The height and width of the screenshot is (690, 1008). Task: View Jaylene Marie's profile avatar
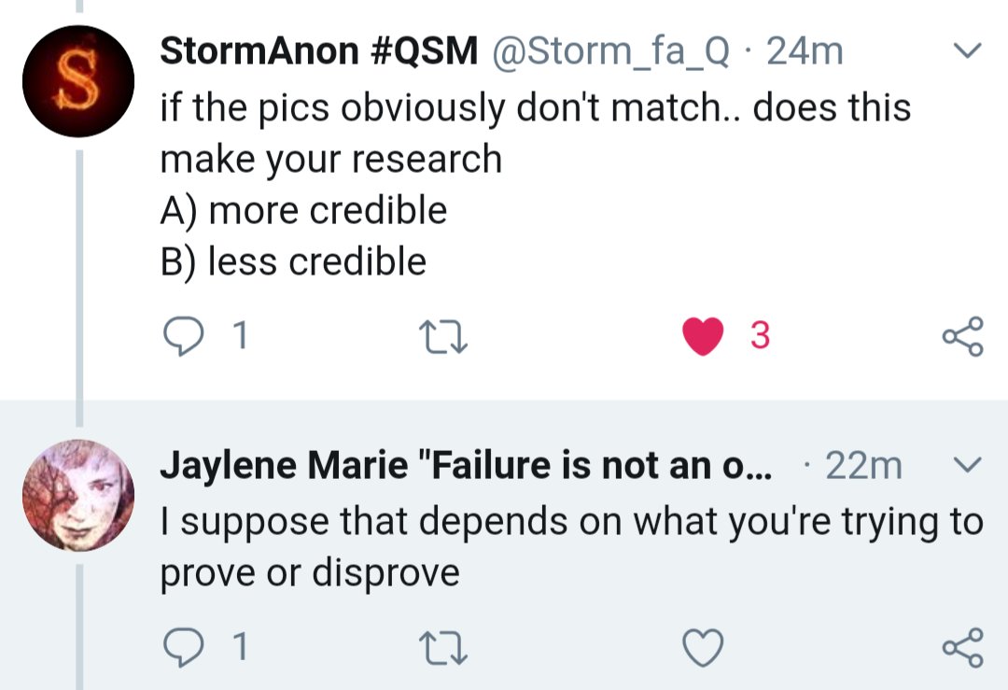pos(78,495)
